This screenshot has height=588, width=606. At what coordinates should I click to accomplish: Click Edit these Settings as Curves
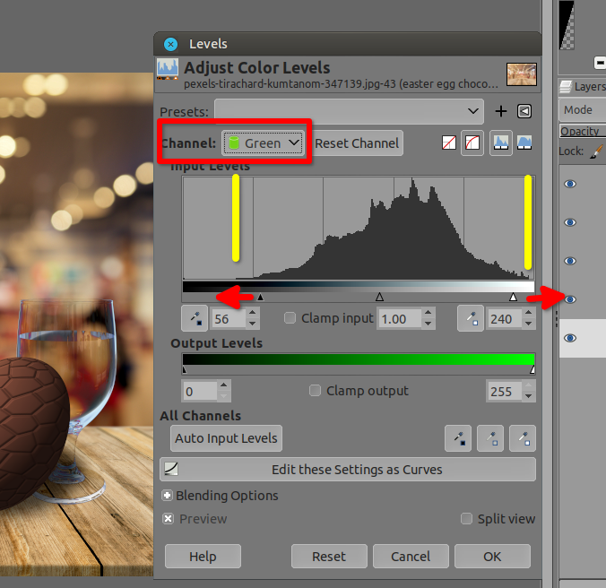[348, 469]
